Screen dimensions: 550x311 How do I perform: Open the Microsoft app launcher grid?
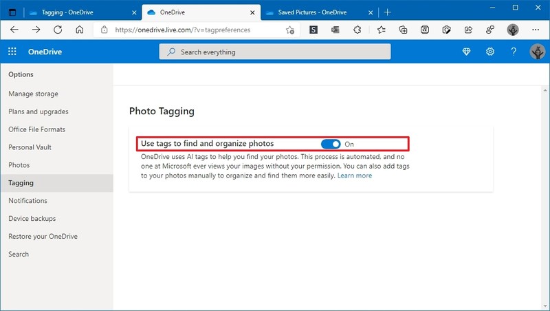(12, 52)
